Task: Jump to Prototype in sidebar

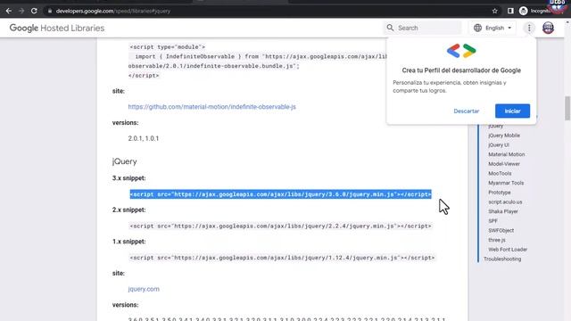Action: [x=500, y=193]
